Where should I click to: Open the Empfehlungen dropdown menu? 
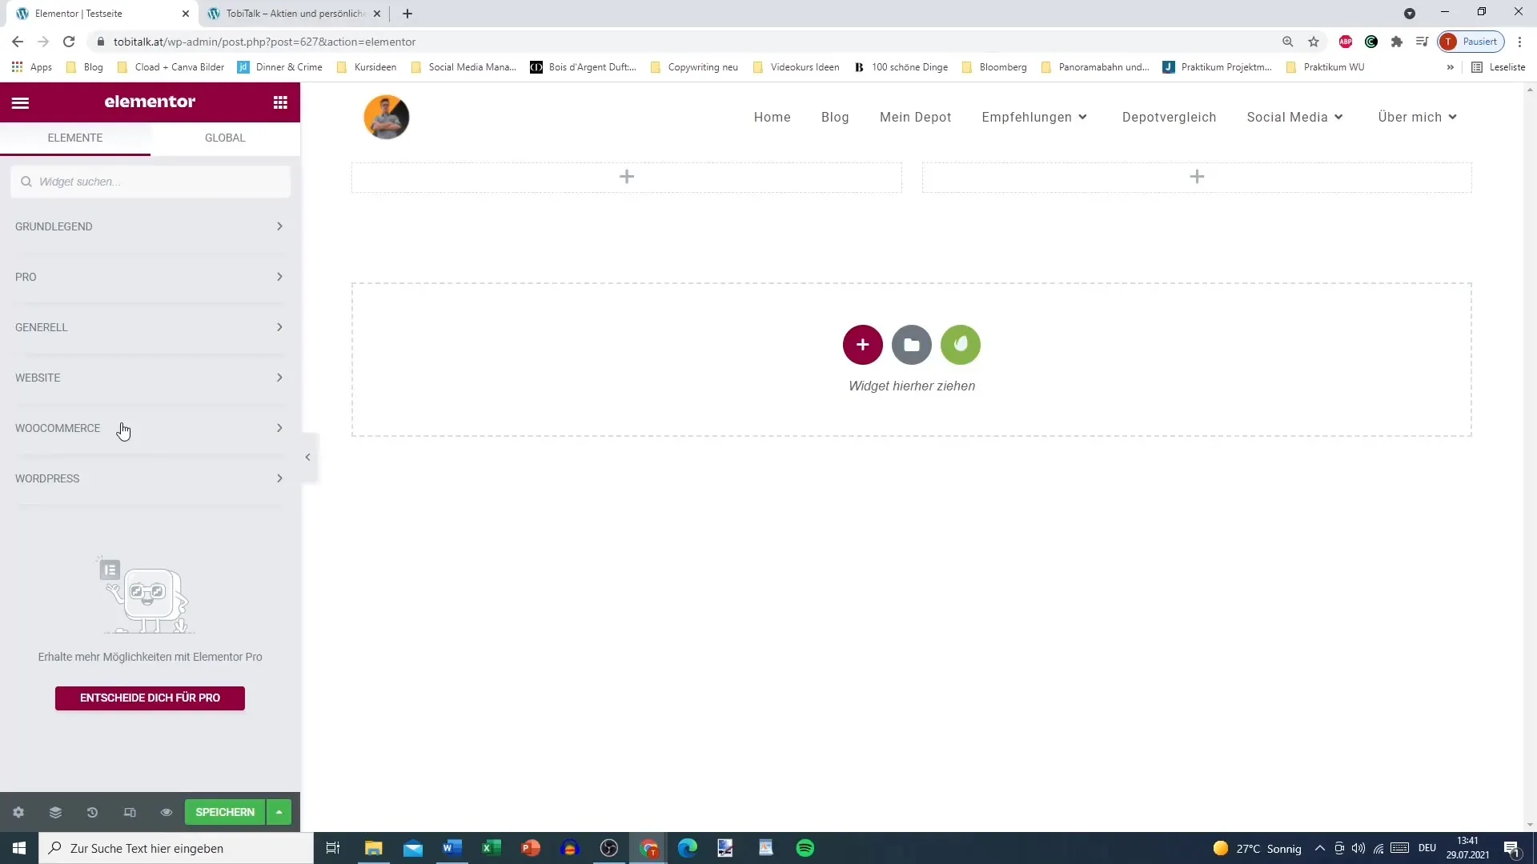coord(1034,117)
